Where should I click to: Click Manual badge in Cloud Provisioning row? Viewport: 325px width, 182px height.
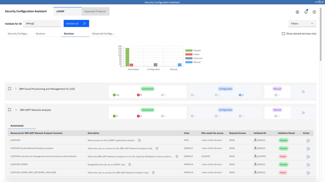coord(277,89)
